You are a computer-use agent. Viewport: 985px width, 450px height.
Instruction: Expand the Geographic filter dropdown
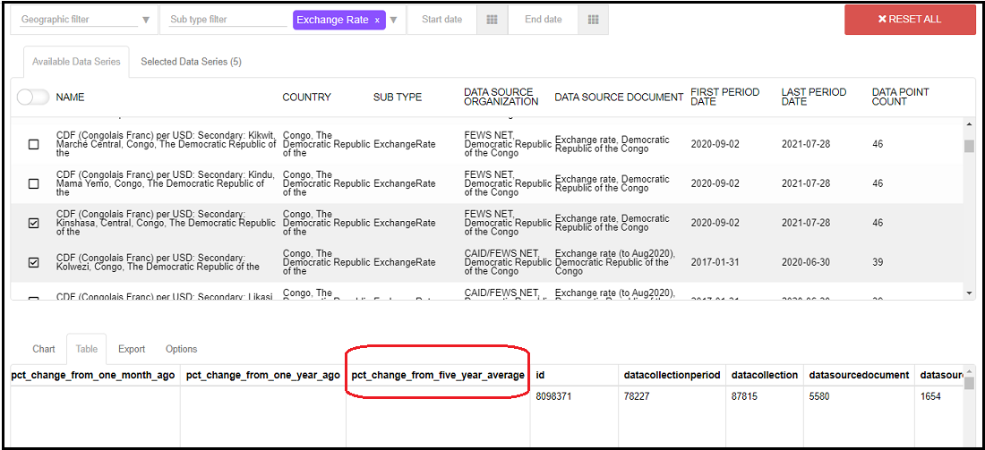coord(146,21)
